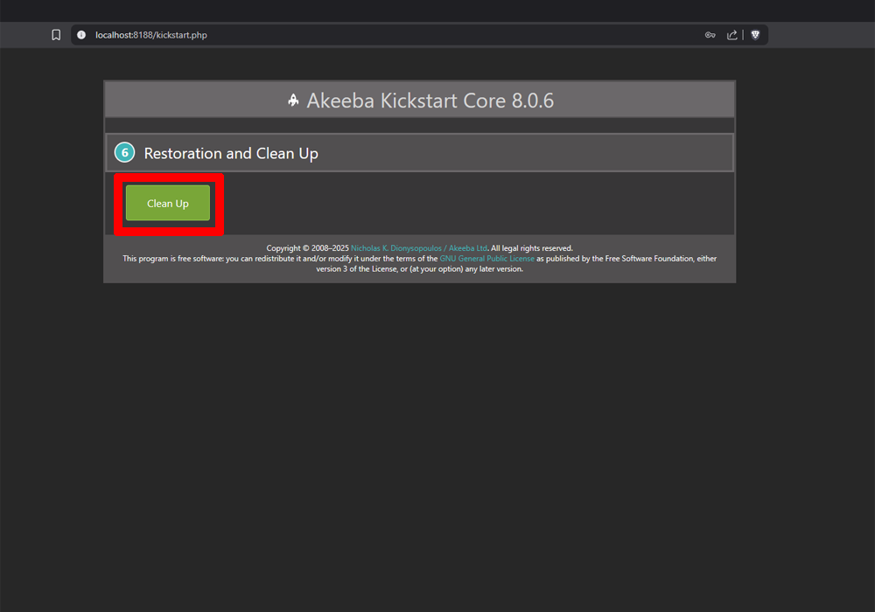Image resolution: width=875 pixels, height=612 pixels.
Task: Click the empty strip below the title header
Action: [x=419, y=125]
